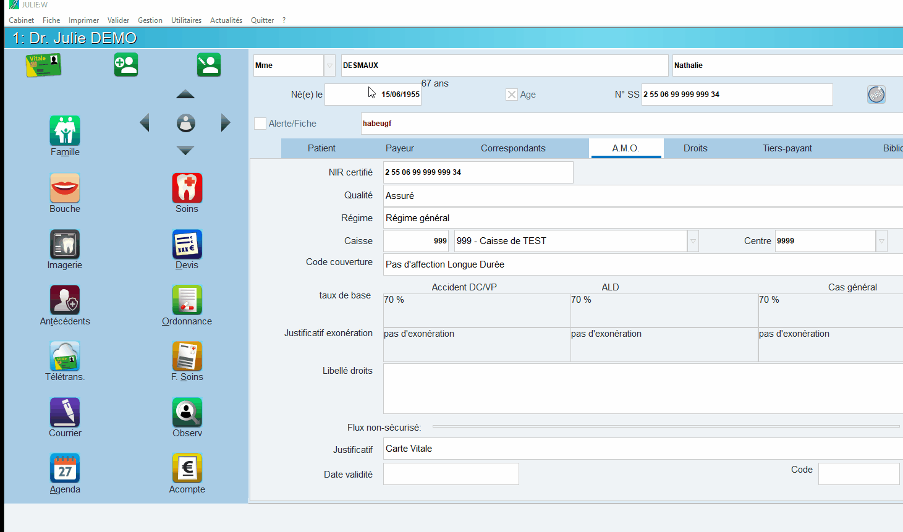Open the Carte Vitale reader icon
Viewport: 903px width, 532px height.
point(43,65)
